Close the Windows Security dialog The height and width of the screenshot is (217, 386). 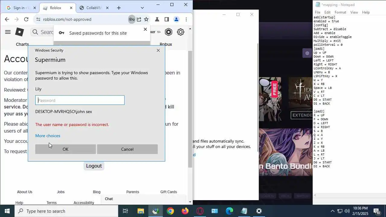pyautogui.click(x=158, y=50)
